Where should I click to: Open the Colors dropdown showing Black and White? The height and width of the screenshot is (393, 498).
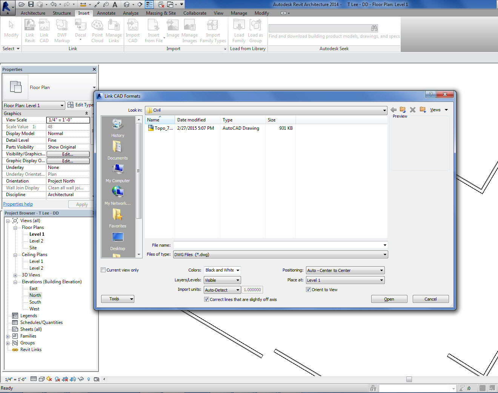click(x=222, y=270)
